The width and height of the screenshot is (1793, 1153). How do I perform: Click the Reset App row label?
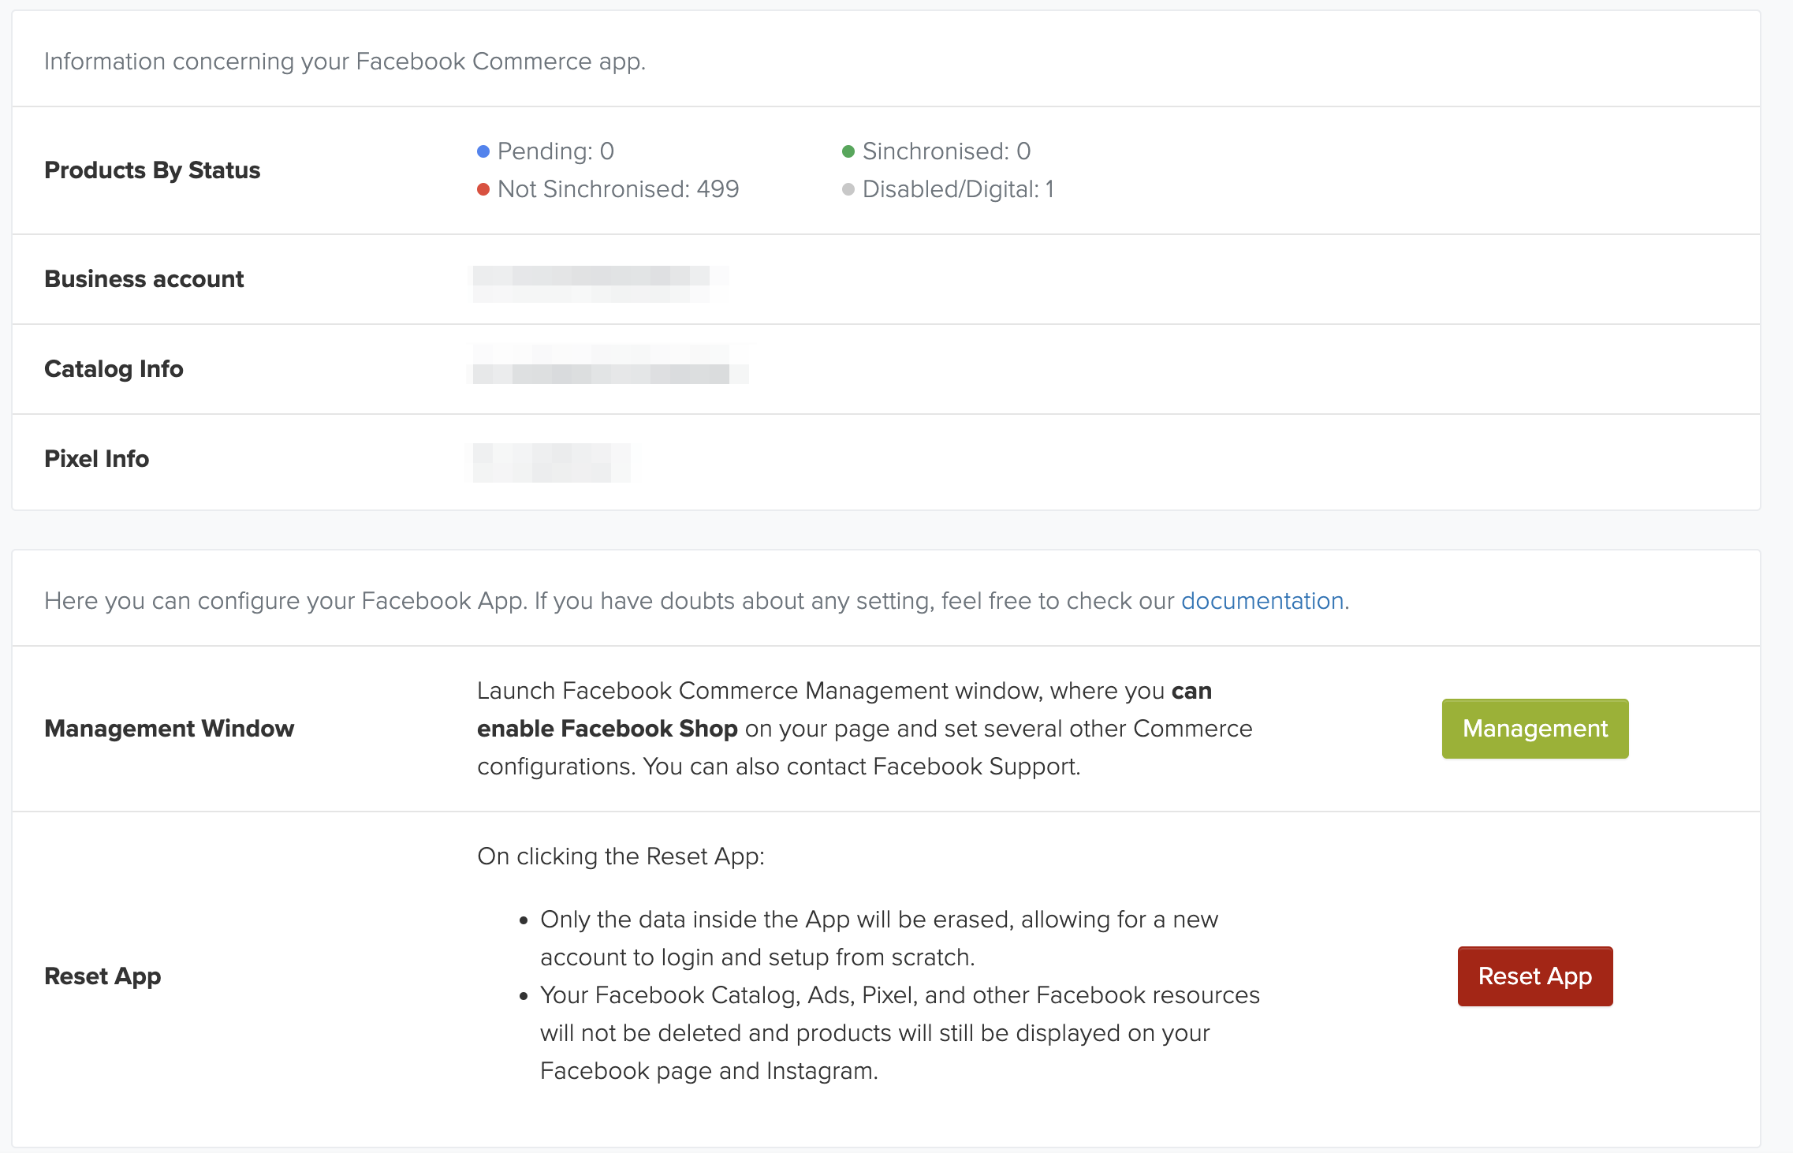click(103, 976)
